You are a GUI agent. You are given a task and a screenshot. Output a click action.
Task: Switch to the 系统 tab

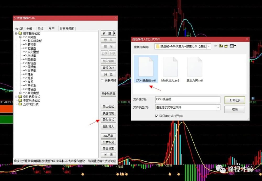40,29
